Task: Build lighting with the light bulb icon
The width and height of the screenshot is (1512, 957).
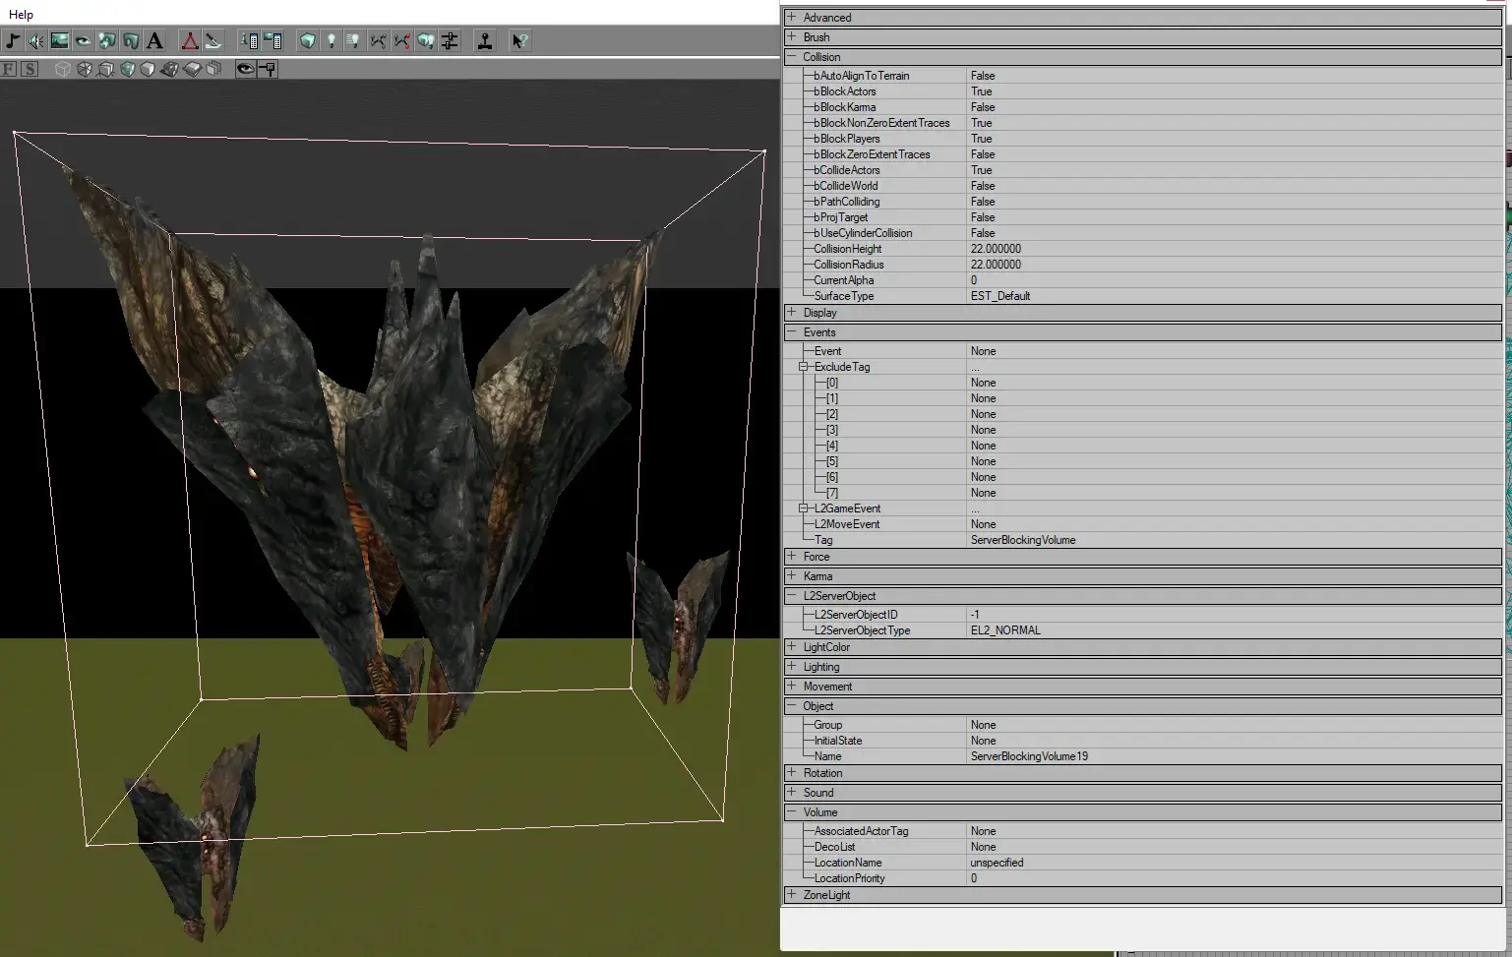Action: point(332,40)
